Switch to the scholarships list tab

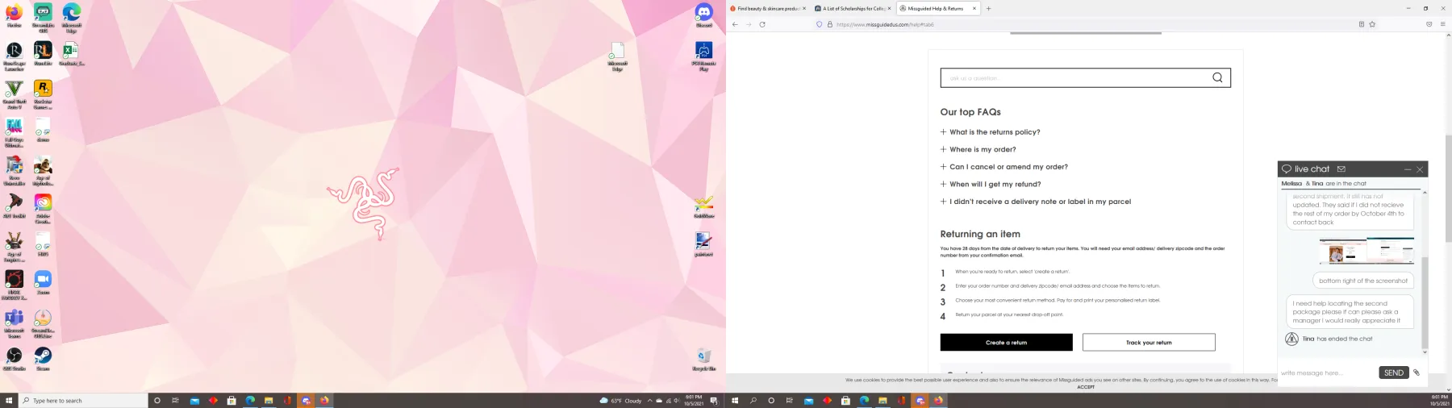coord(853,8)
